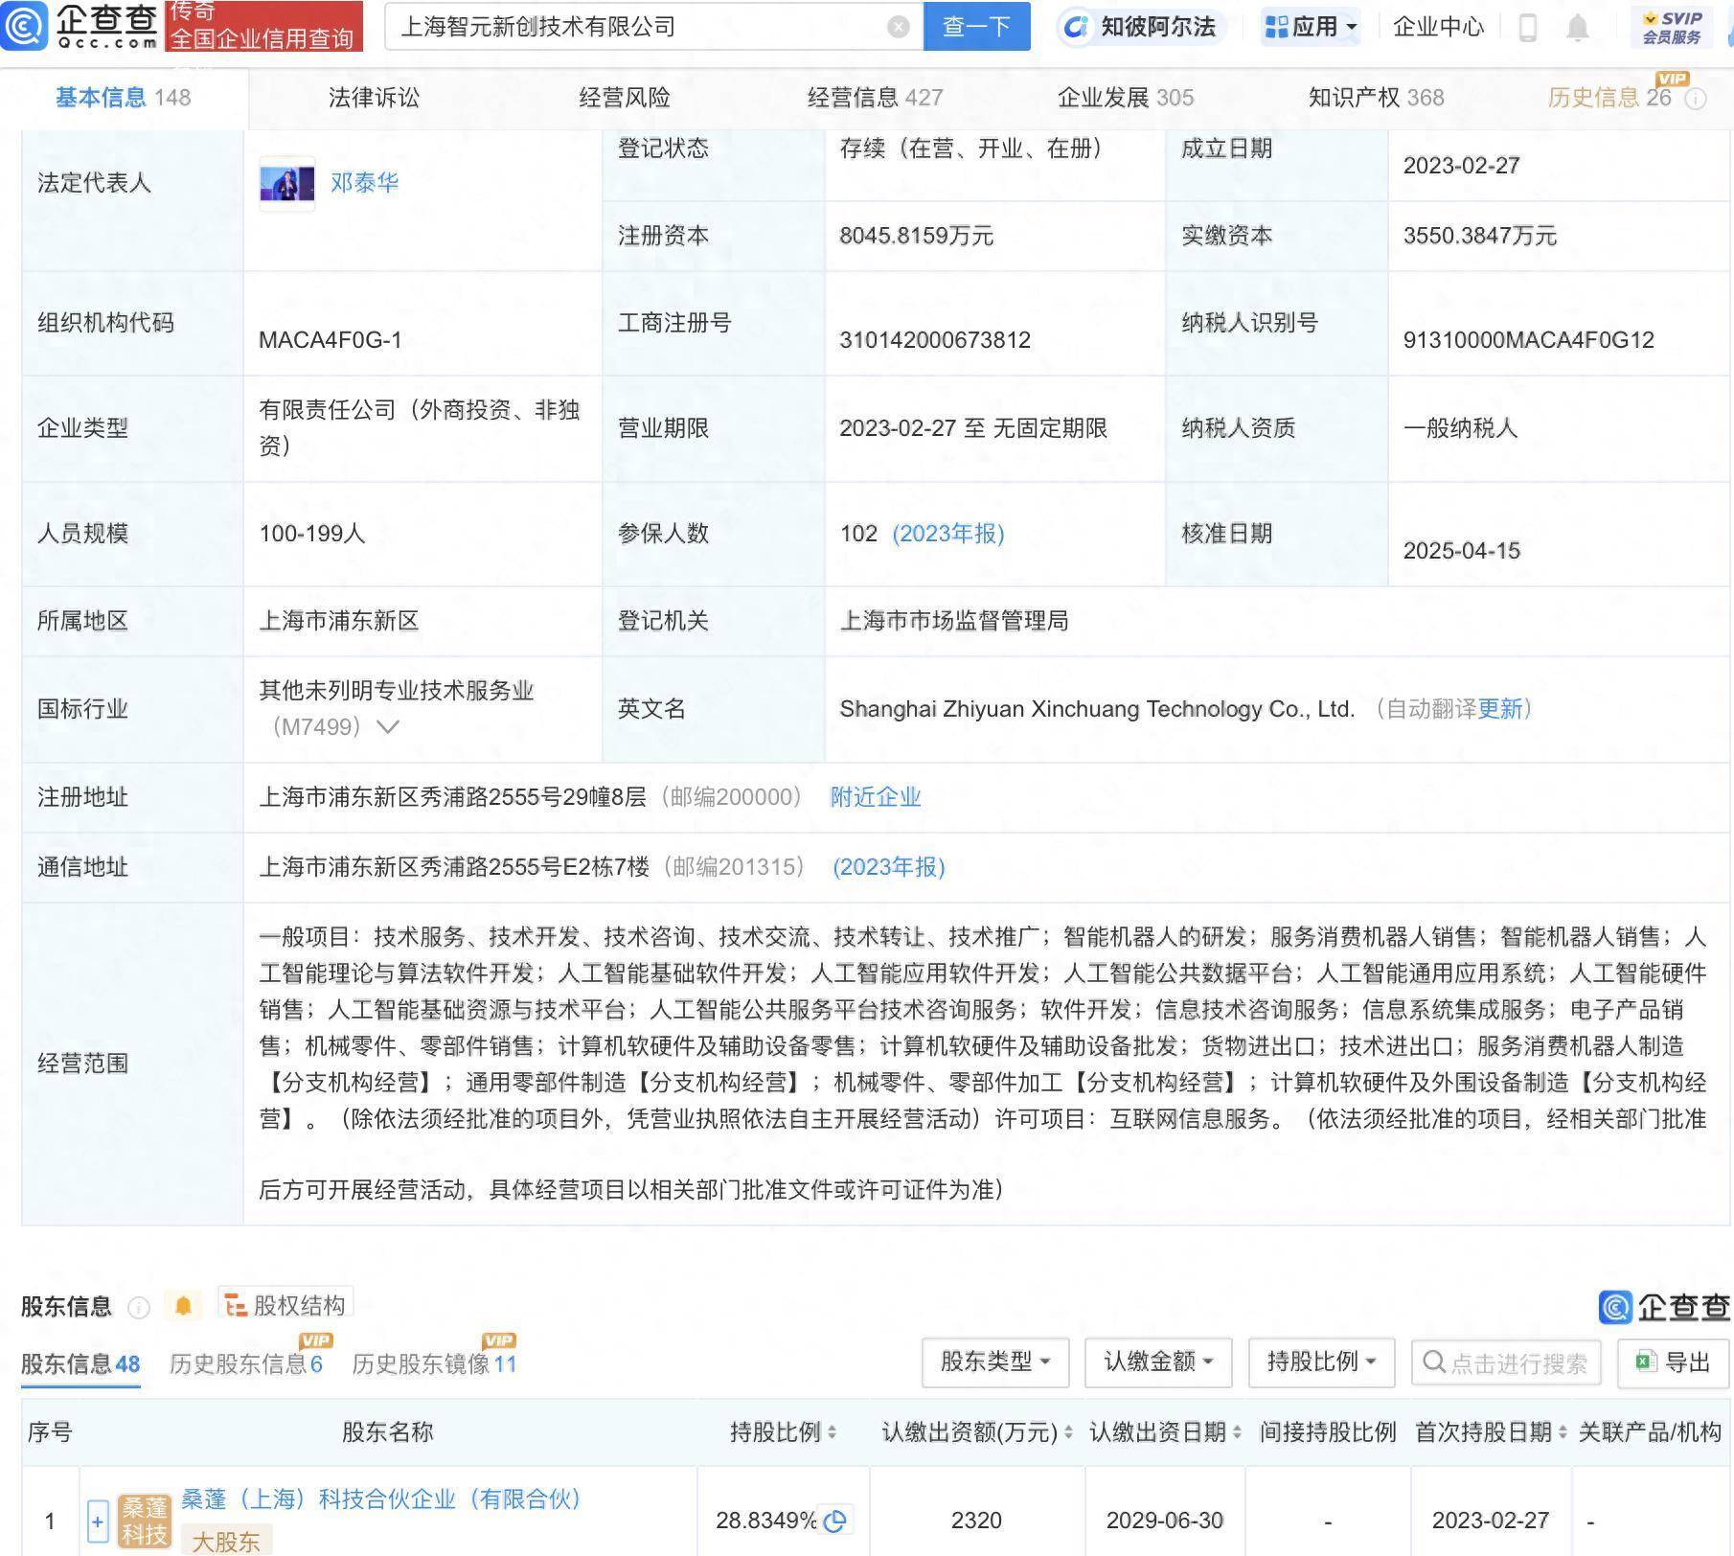Image resolution: width=1734 pixels, height=1556 pixels.
Task: Open the 股东类型 filter dropdown
Action: tap(994, 1361)
